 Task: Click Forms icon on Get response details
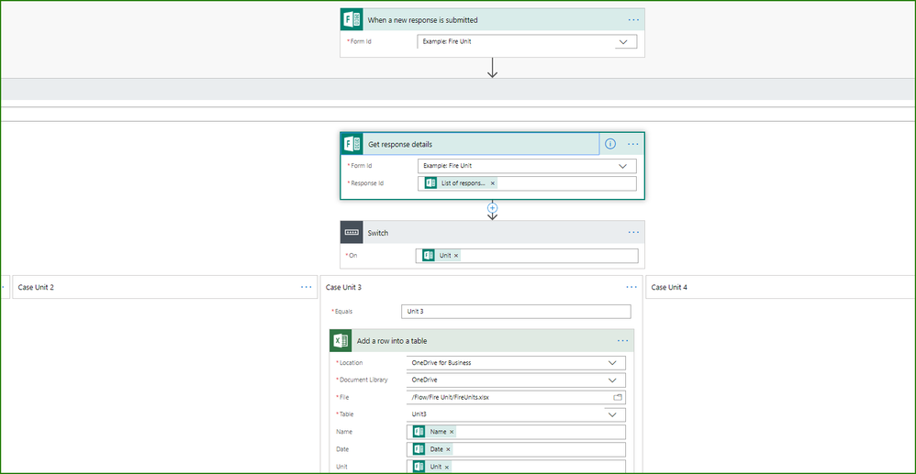click(352, 144)
